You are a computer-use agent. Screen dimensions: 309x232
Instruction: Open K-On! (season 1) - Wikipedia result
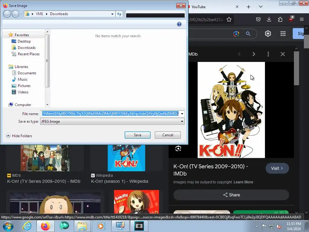coord(119,181)
